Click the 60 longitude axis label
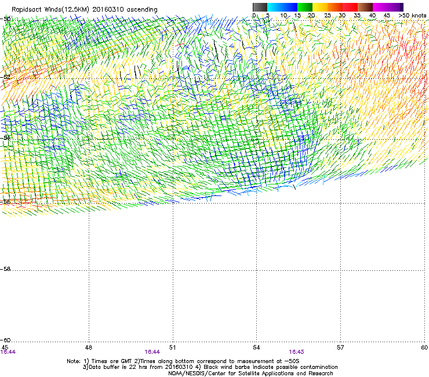The height and width of the screenshot is (377, 429). coord(424,347)
